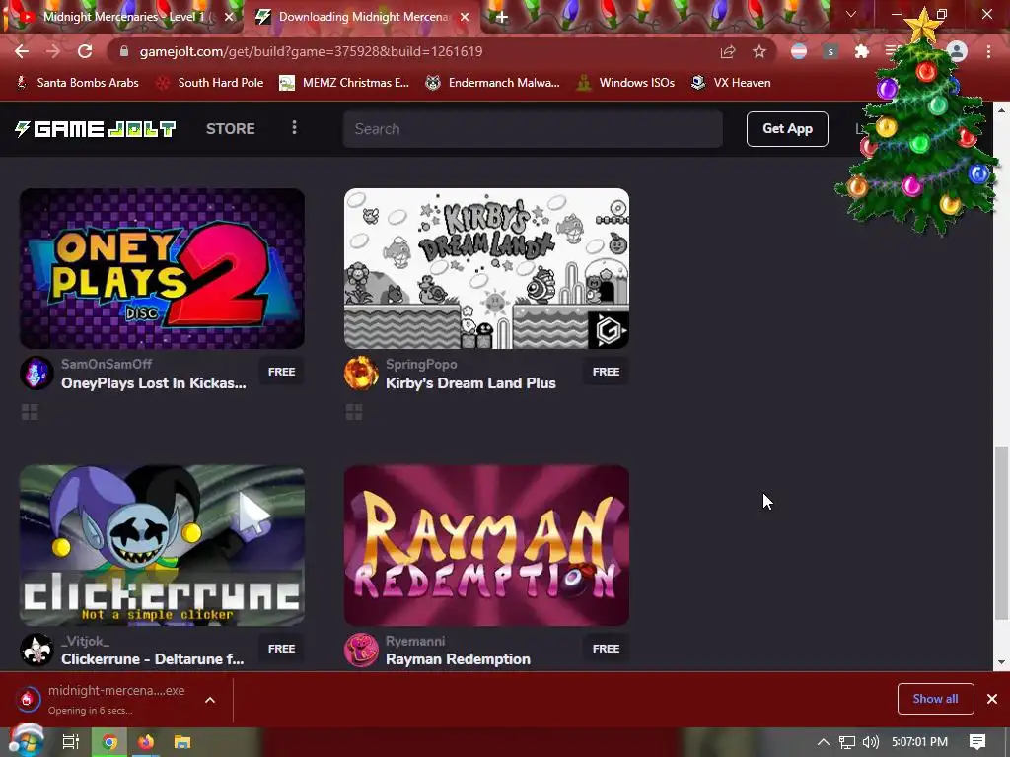
Task: Click _Vitjok_'s avatar icon
Action: pos(36,651)
